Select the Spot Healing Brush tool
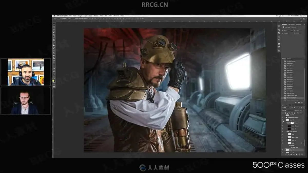Screen dimensions: 308x173 (54, 40)
